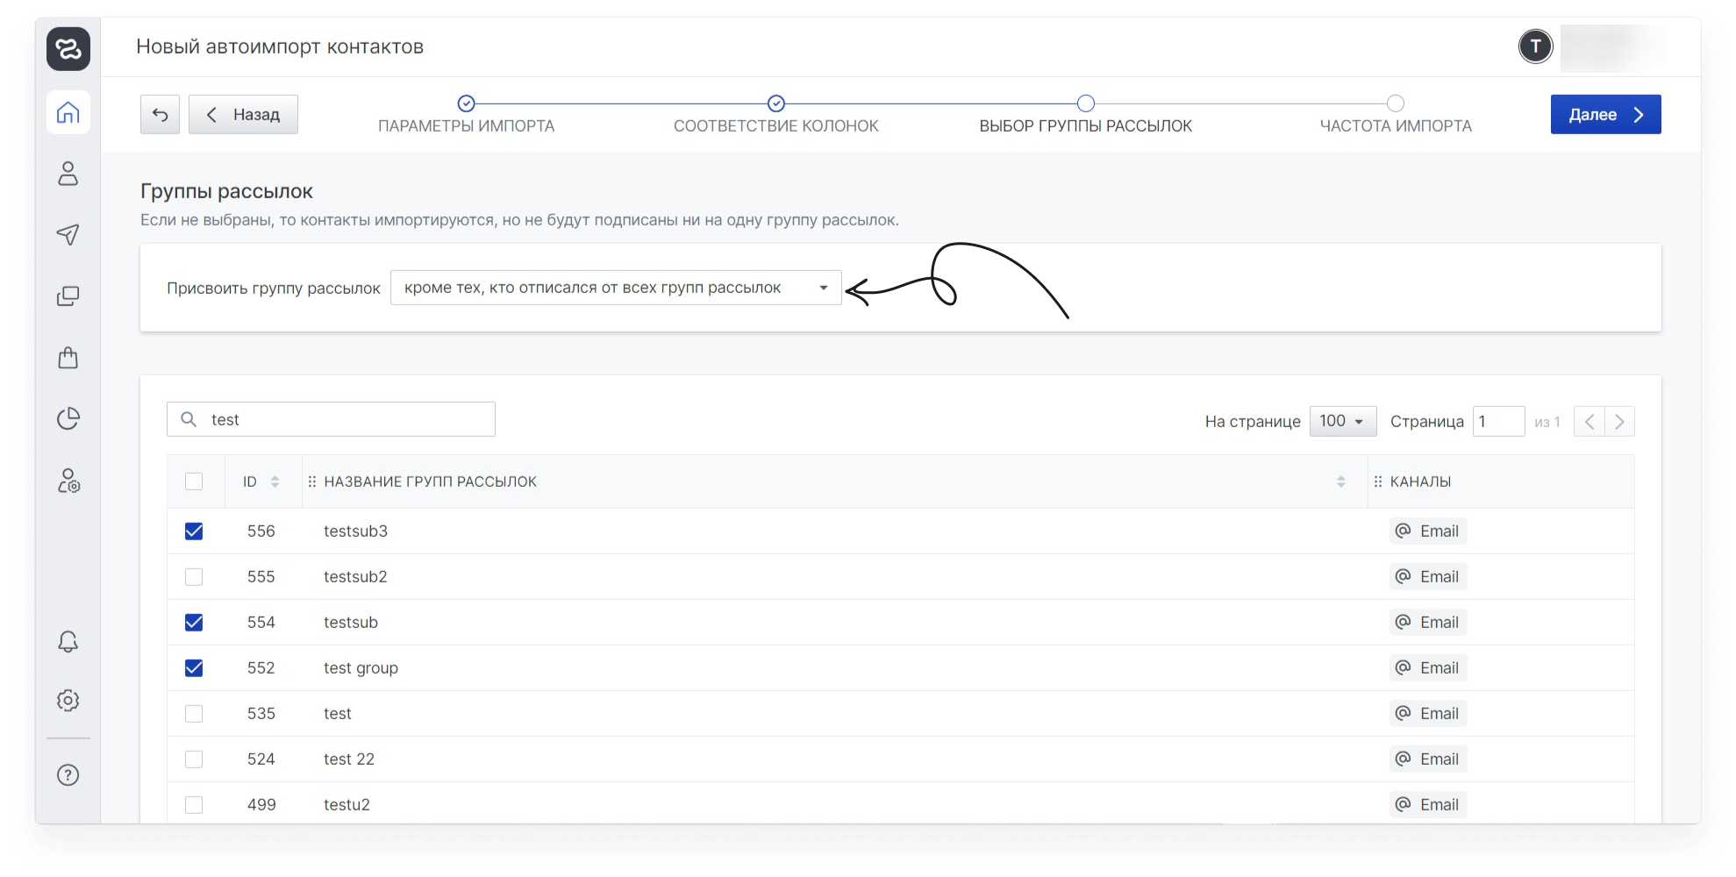Open the Campaigns paper plane icon
Image resolution: width=1736 pixels, height=877 pixels.
(x=68, y=234)
